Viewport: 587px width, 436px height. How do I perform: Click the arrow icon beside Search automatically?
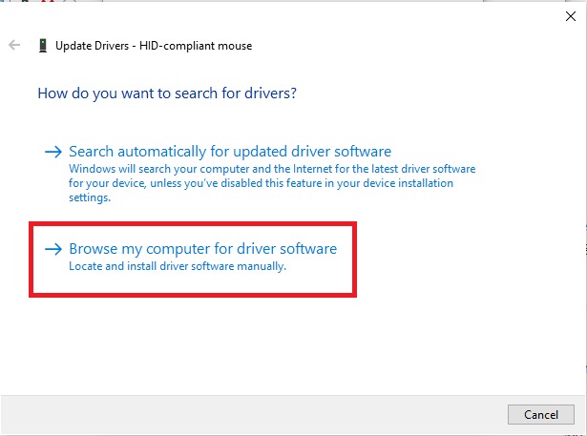[53, 152]
